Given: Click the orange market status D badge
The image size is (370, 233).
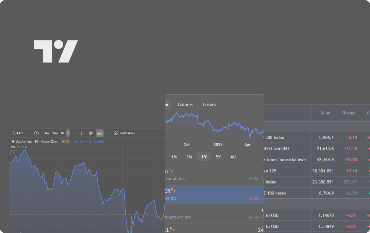Looking at the screenshot, I should (x=65, y=142).
